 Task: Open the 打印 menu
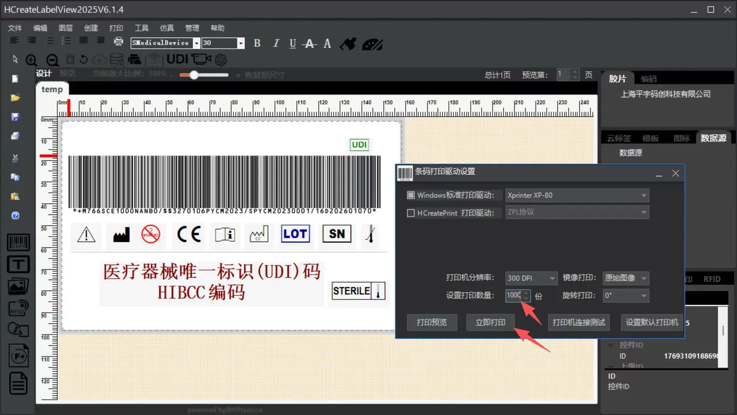(x=116, y=28)
